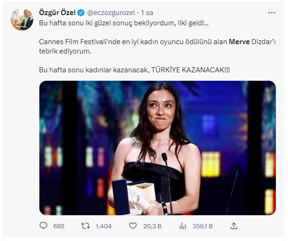Click the 1.404 retweet count
The width and height of the screenshot is (288, 241).
[103, 226]
